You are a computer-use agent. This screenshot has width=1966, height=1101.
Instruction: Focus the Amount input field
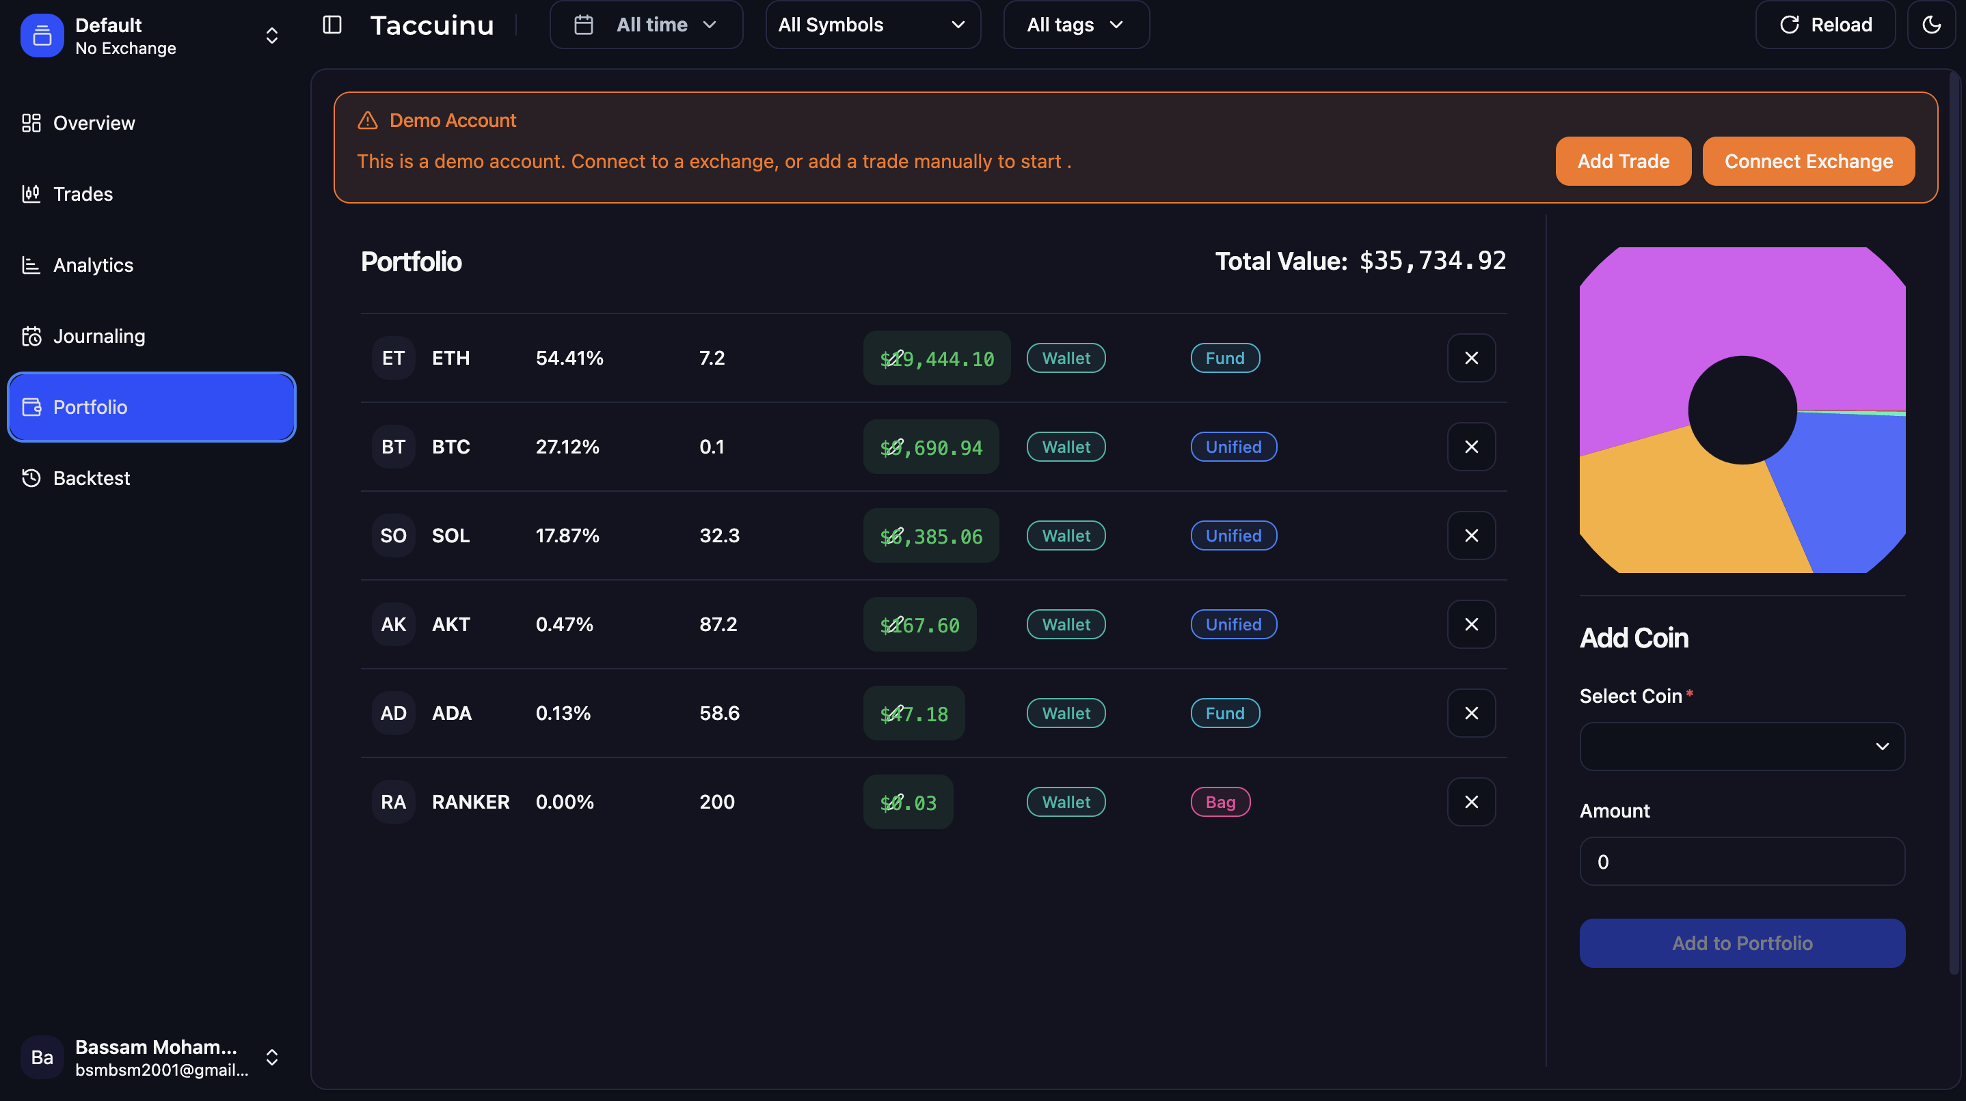pos(1742,861)
